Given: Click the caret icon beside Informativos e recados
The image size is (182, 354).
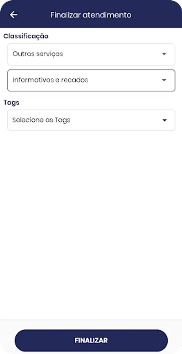Looking at the screenshot, I should [164, 80].
